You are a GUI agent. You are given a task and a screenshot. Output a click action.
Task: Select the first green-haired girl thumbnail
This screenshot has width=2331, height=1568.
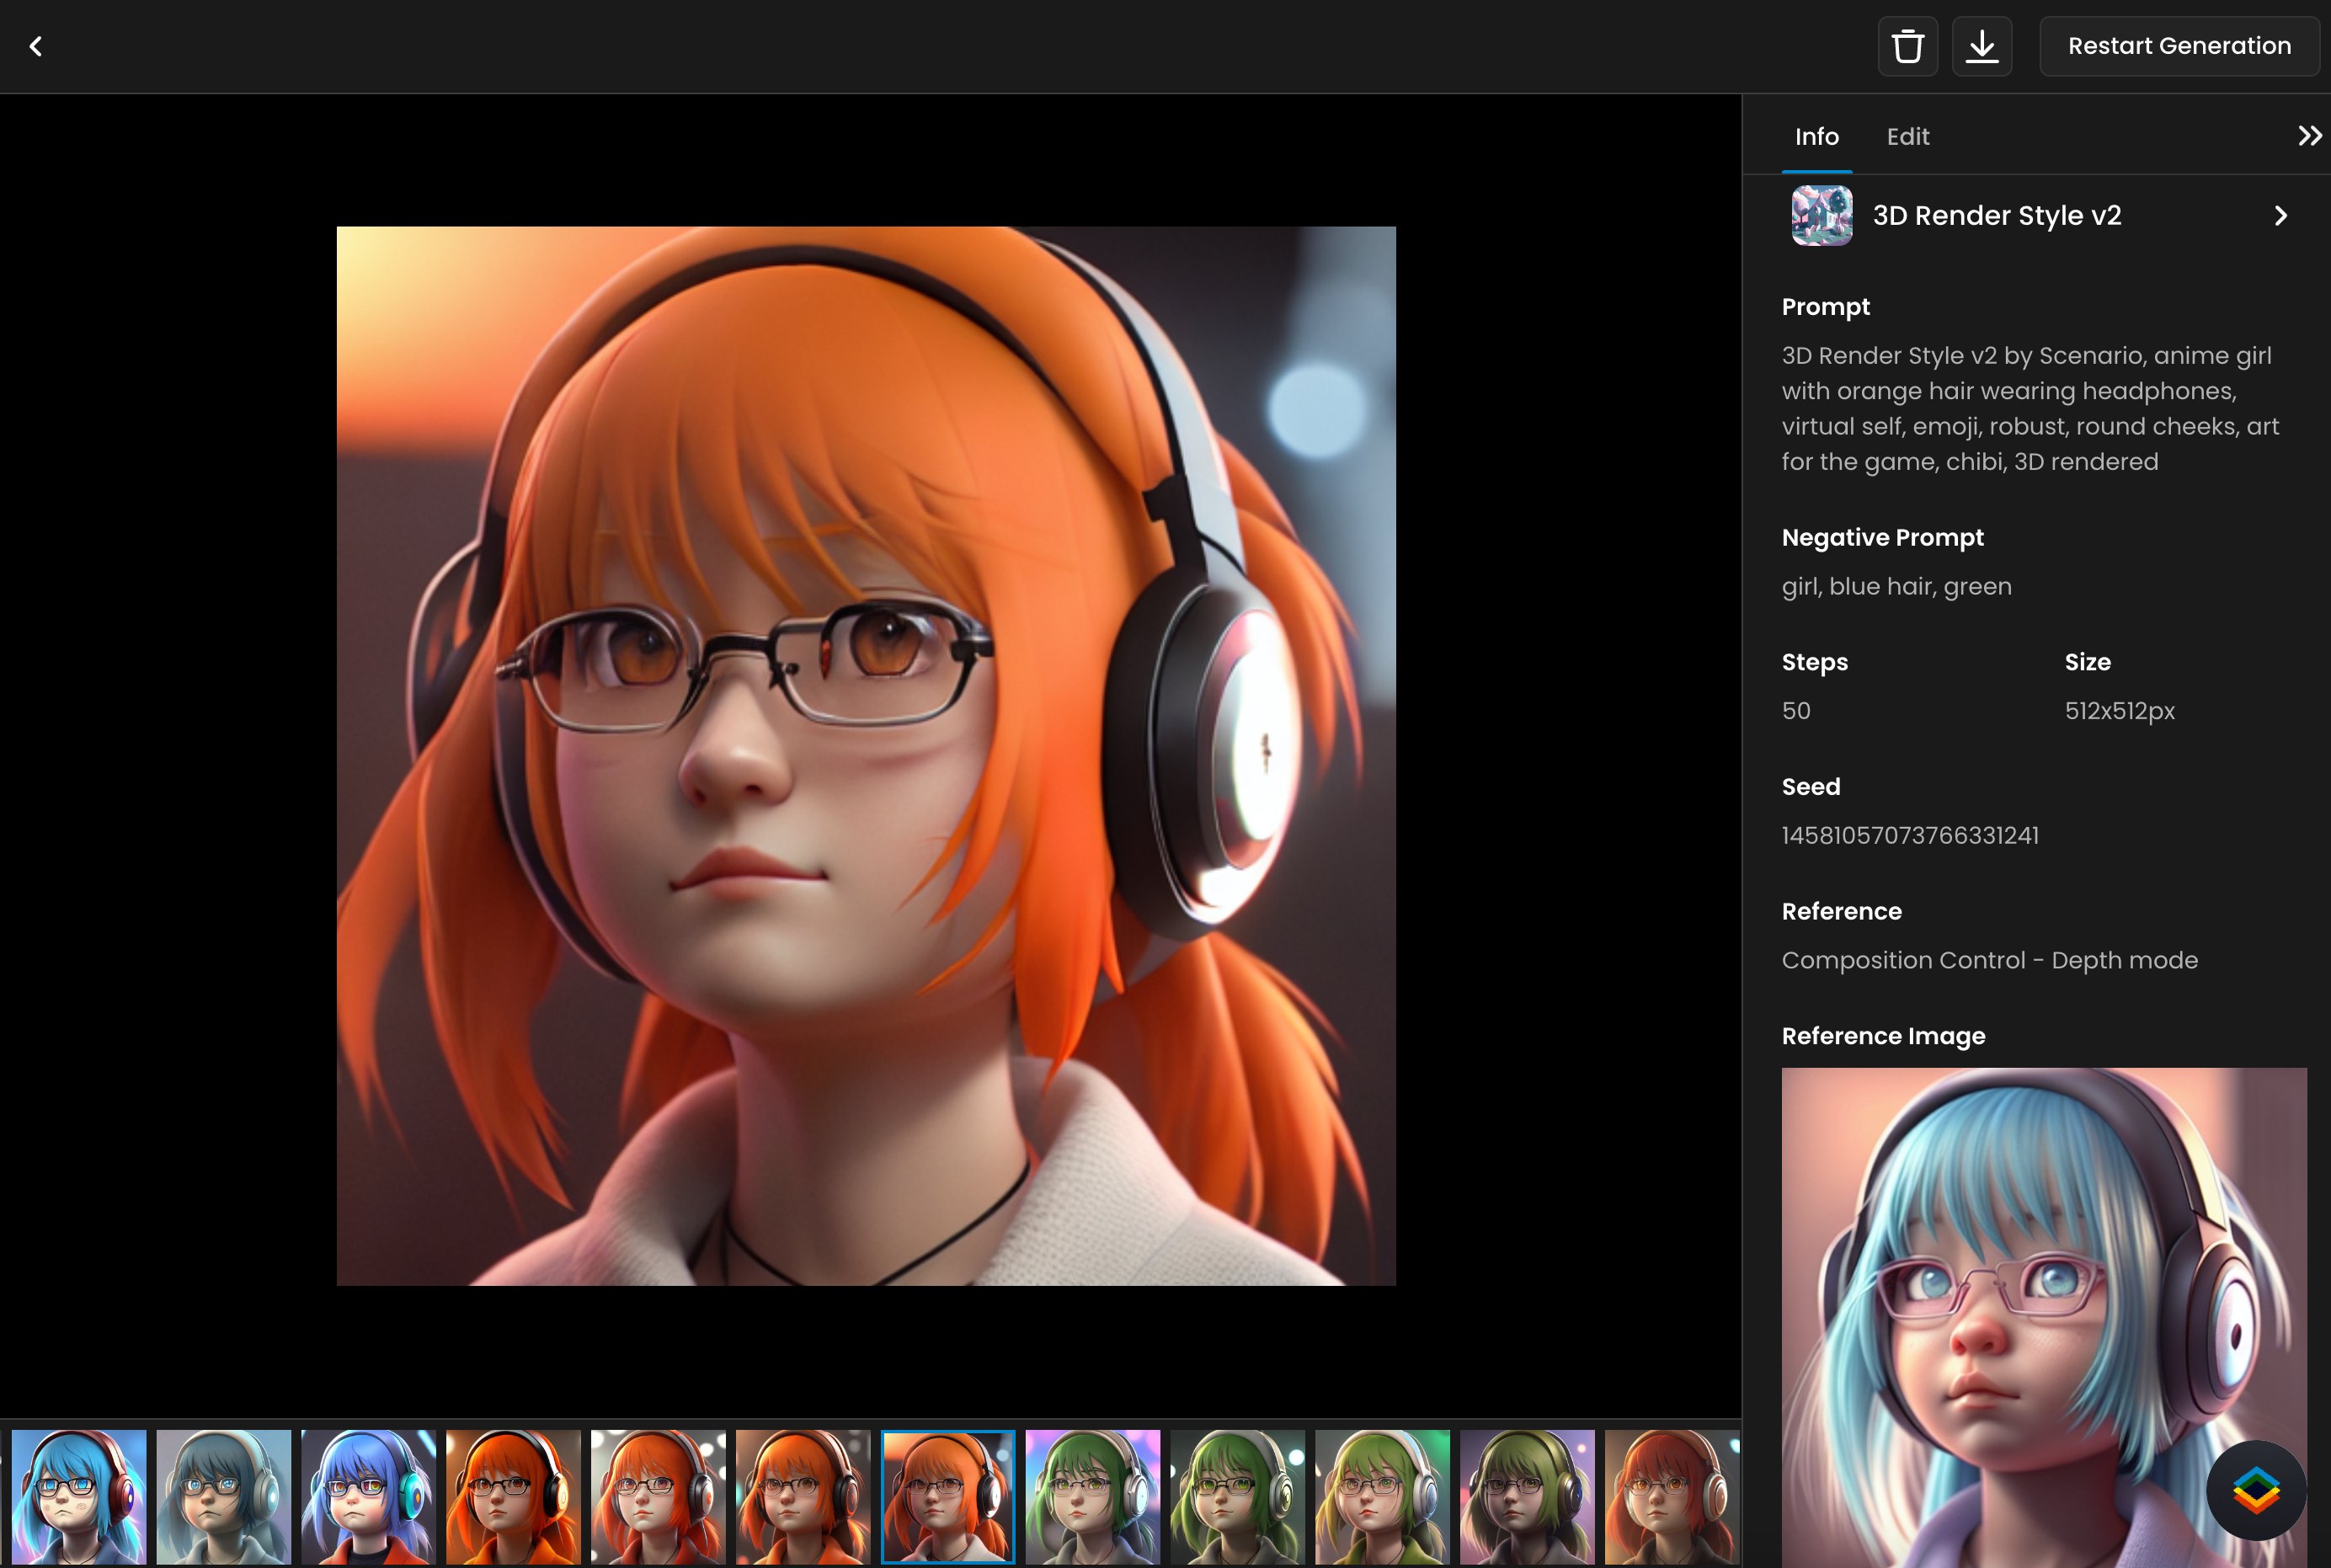tap(1092, 1496)
